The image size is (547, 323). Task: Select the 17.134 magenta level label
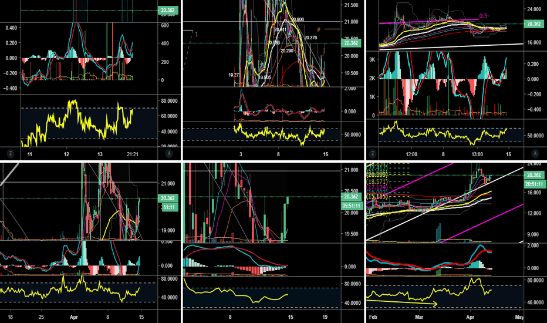point(377,188)
